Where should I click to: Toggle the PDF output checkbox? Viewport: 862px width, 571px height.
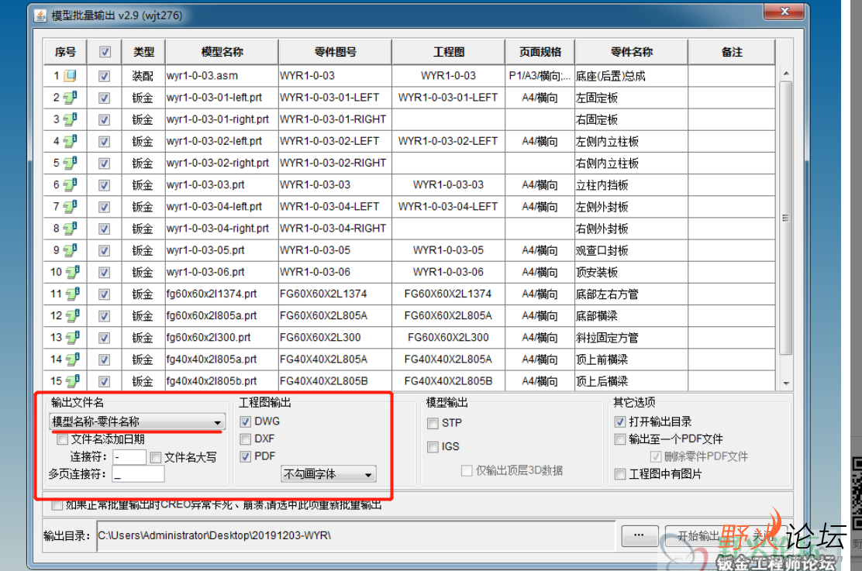tap(245, 456)
